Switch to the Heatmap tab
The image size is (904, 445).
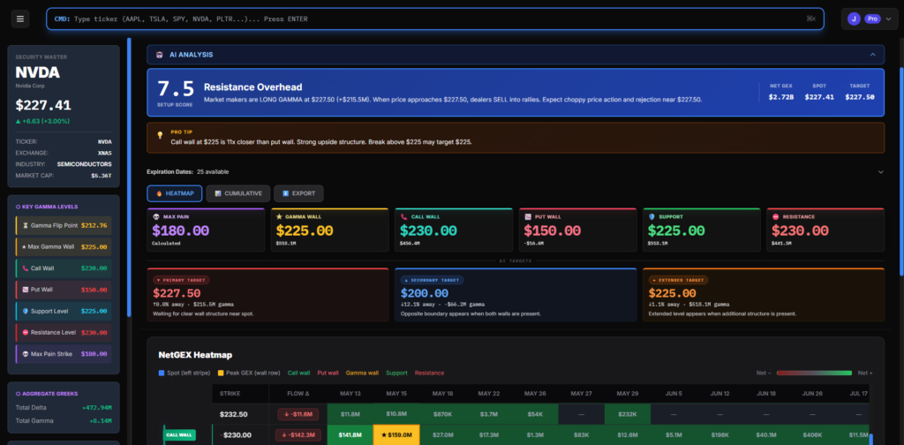point(175,193)
